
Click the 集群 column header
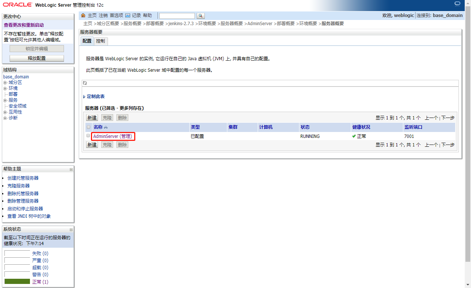click(x=233, y=127)
